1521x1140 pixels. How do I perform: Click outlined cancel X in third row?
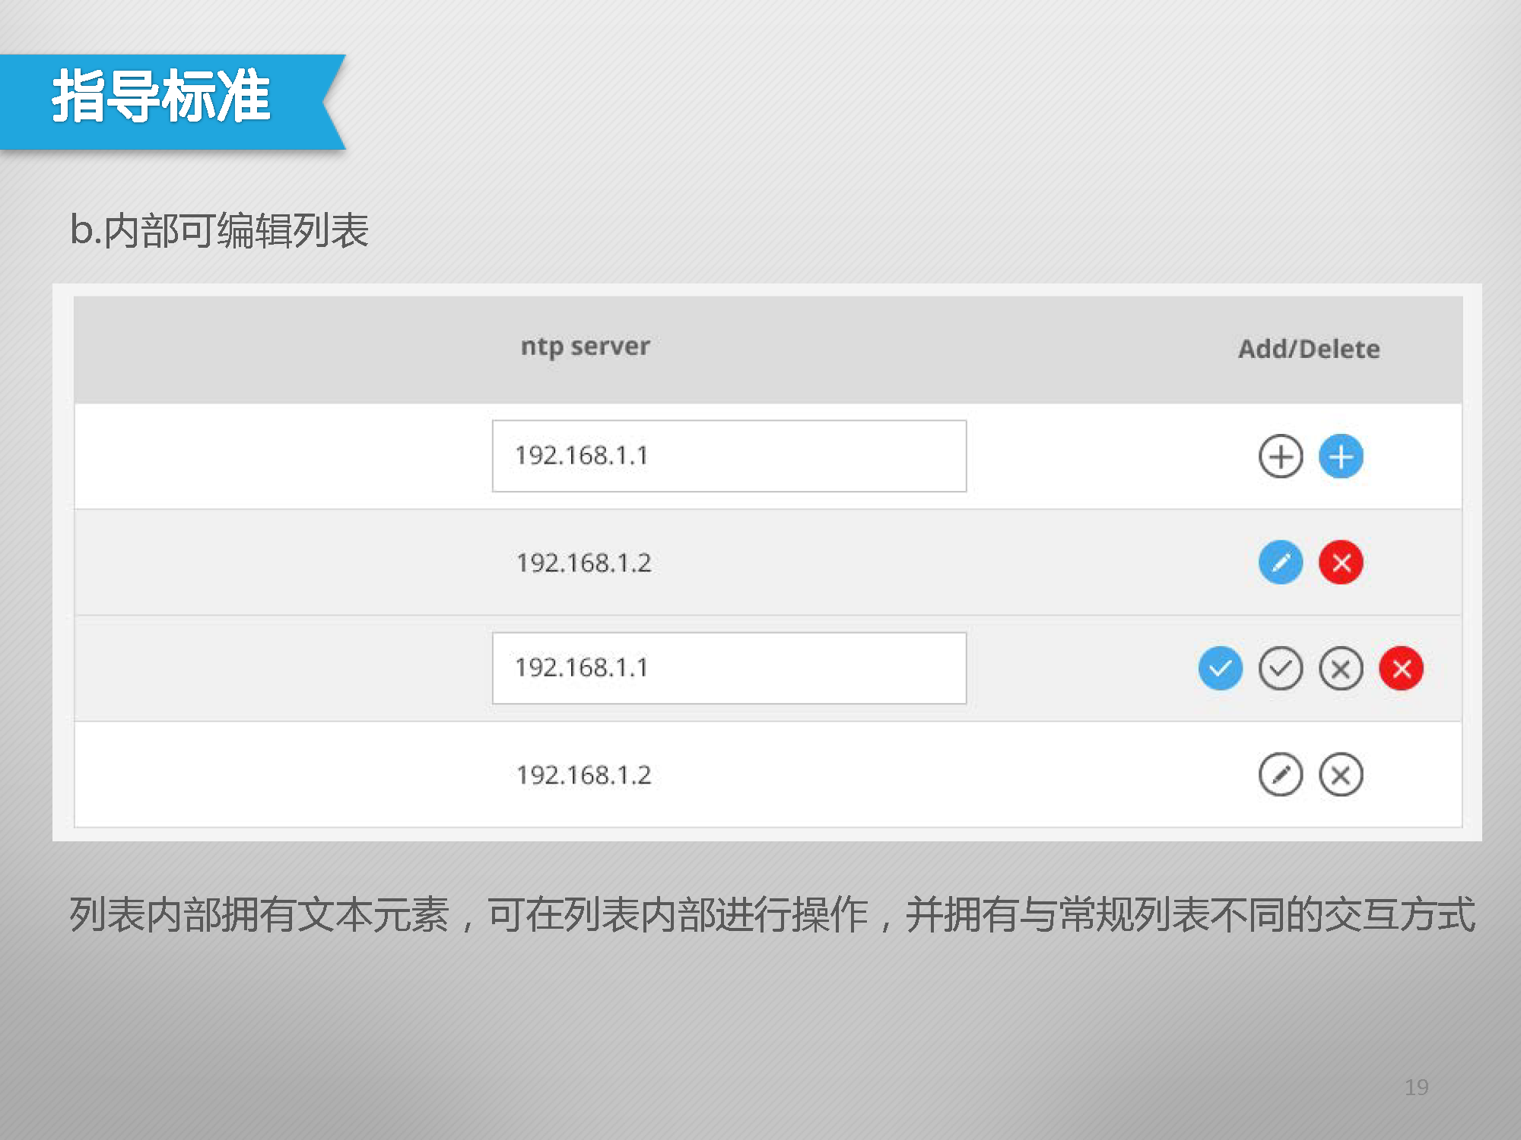[1341, 668]
